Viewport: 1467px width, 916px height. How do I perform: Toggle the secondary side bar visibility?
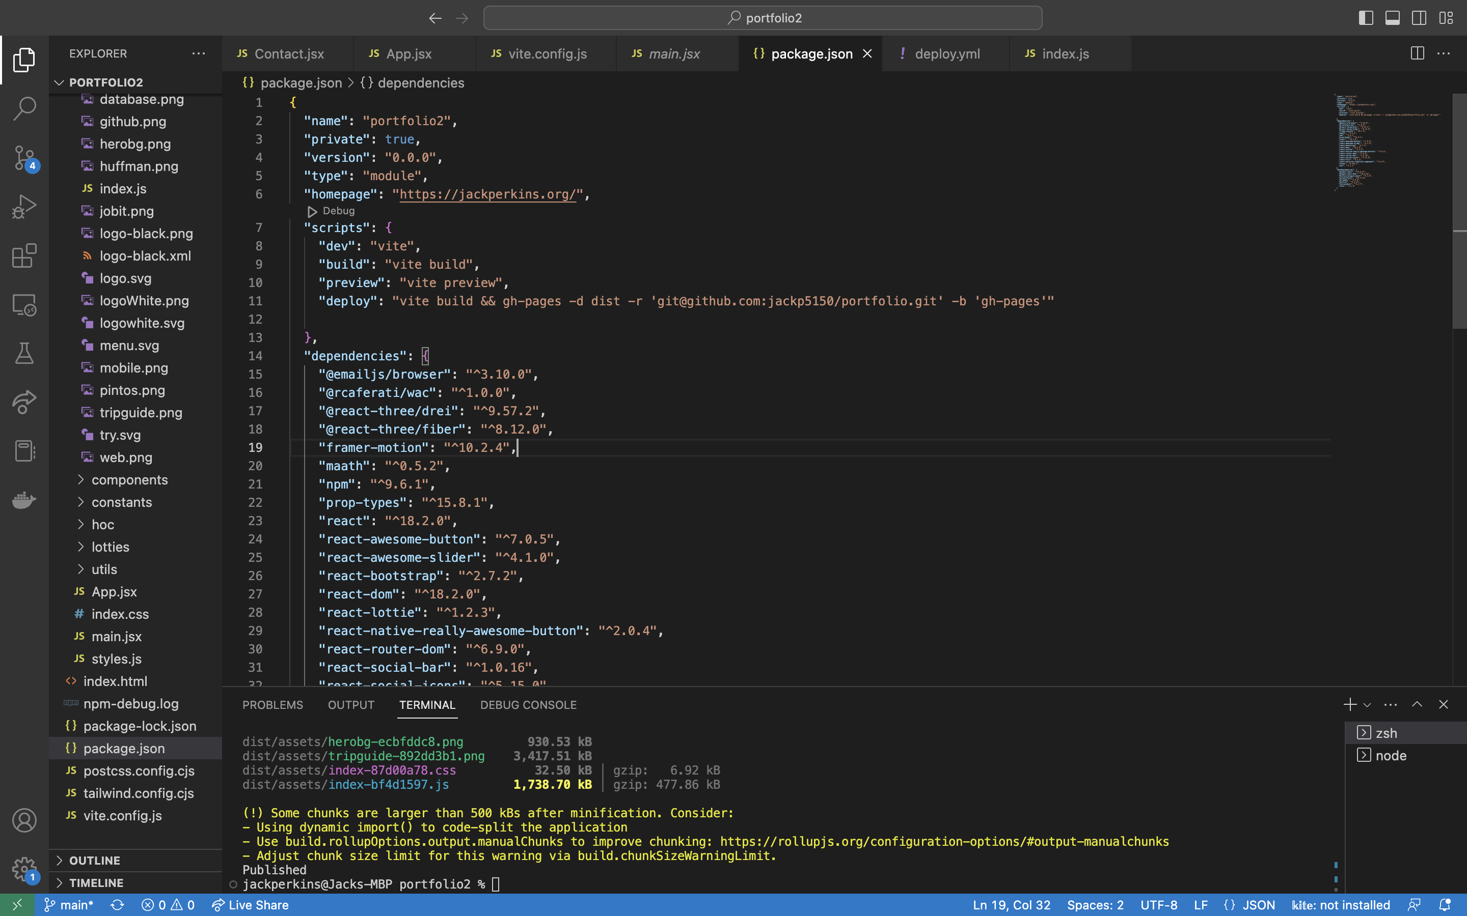pyautogui.click(x=1419, y=18)
